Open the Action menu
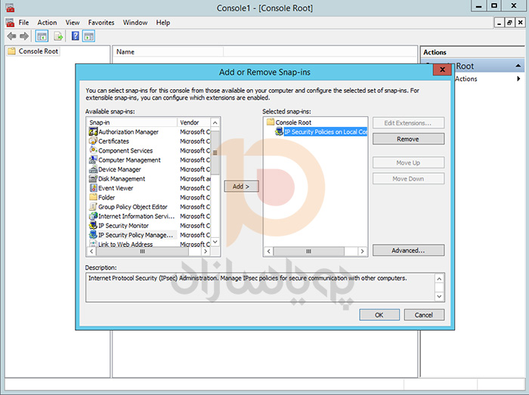This screenshot has width=529, height=395. [47, 23]
